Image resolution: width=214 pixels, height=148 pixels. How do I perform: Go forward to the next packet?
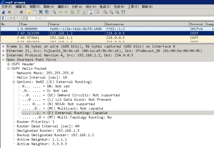(66, 12)
